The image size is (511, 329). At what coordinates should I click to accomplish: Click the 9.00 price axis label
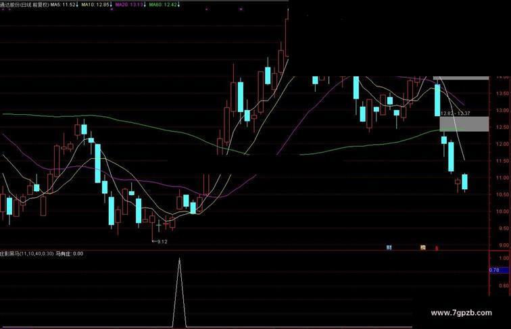[504, 245]
